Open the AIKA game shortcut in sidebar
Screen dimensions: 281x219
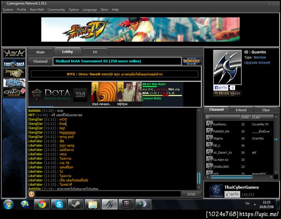coord(14,53)
